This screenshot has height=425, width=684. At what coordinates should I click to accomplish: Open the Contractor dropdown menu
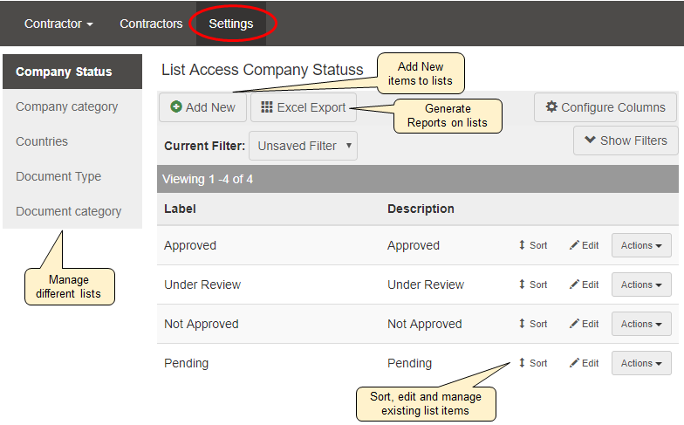pyautogui.click(x=58, y=24)
